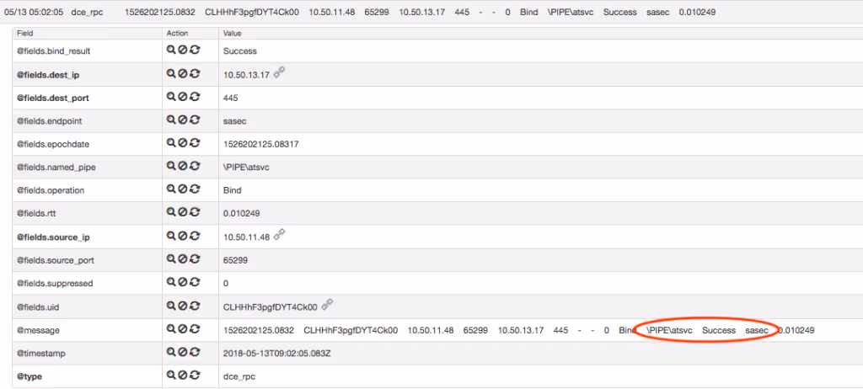Exclude the @type value dce_rpc
This screenshot has height=389, width=863.
coord(183,376)
